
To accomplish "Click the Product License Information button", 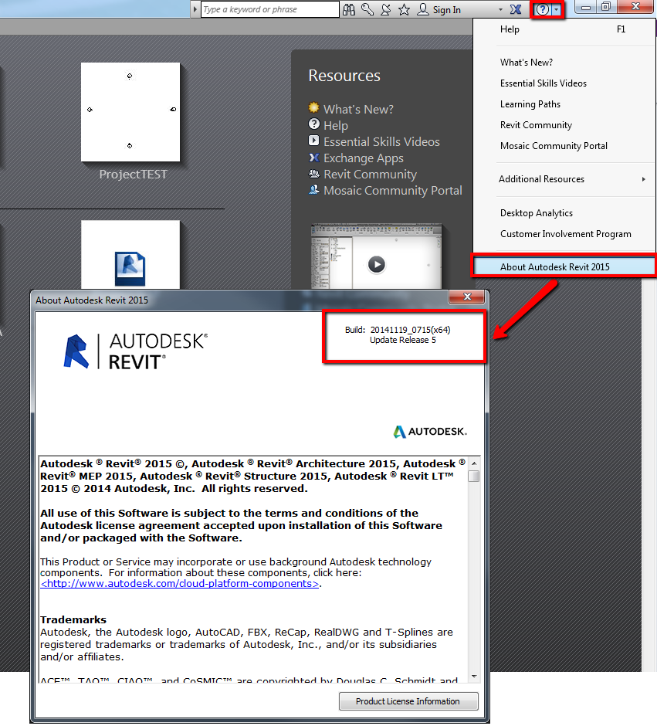I will tap(408, 701).
